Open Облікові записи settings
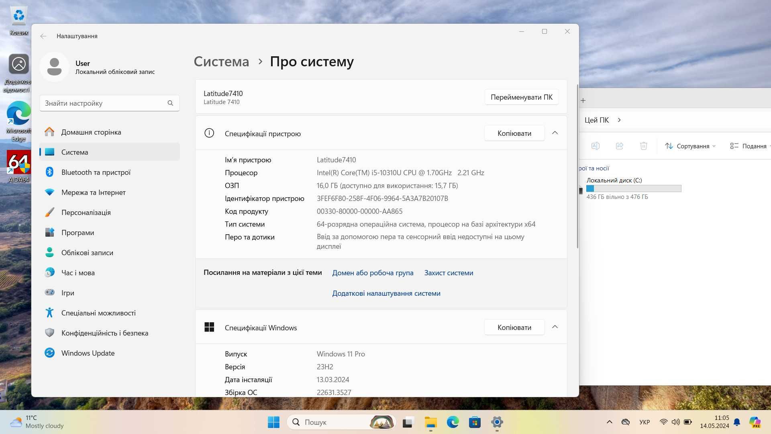771x434 pixels. [x=109, y=252]
